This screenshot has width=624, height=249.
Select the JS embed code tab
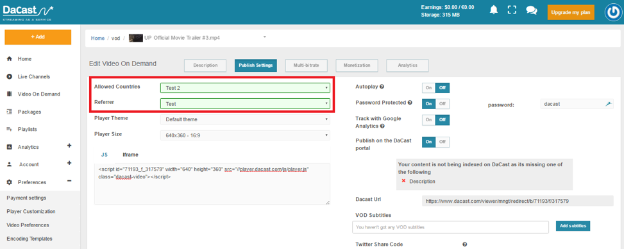coord(105,155)
